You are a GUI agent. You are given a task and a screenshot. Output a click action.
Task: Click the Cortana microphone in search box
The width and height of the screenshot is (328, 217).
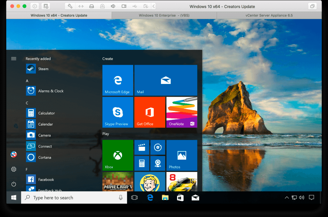click(x=121, y=198)
